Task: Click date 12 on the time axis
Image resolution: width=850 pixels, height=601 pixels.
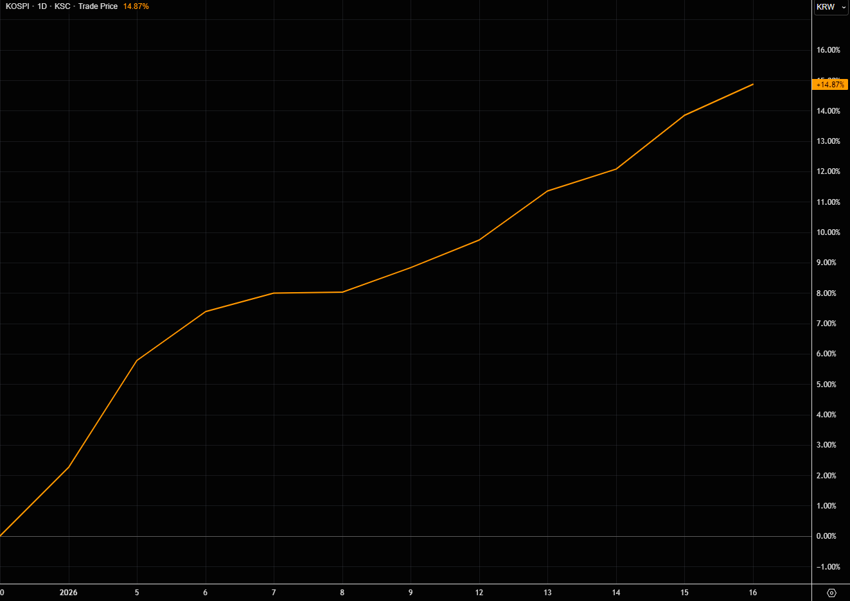Action: pyautogui.click(x=479, y=593)
